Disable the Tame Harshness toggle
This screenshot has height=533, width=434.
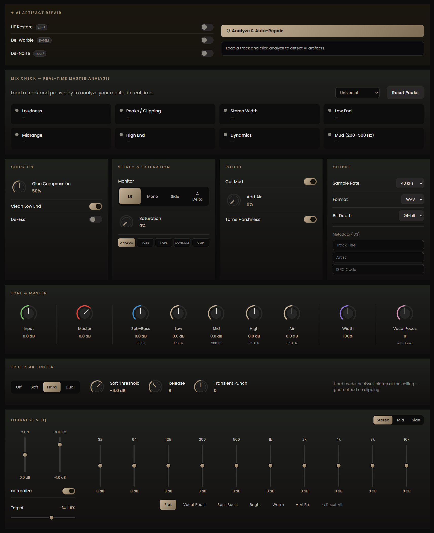[x=310, y=219]
